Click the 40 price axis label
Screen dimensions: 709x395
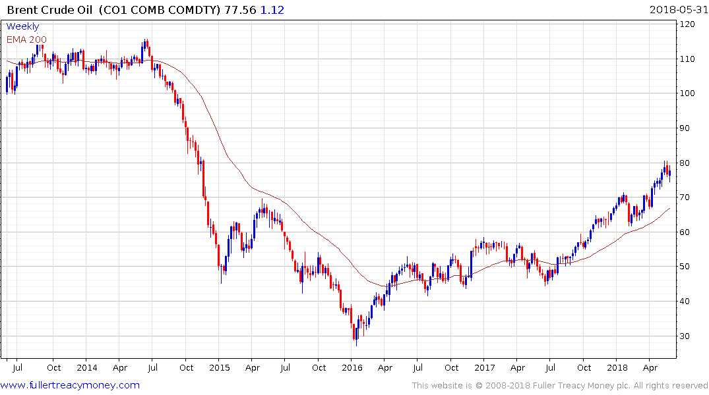pos(685,301)
